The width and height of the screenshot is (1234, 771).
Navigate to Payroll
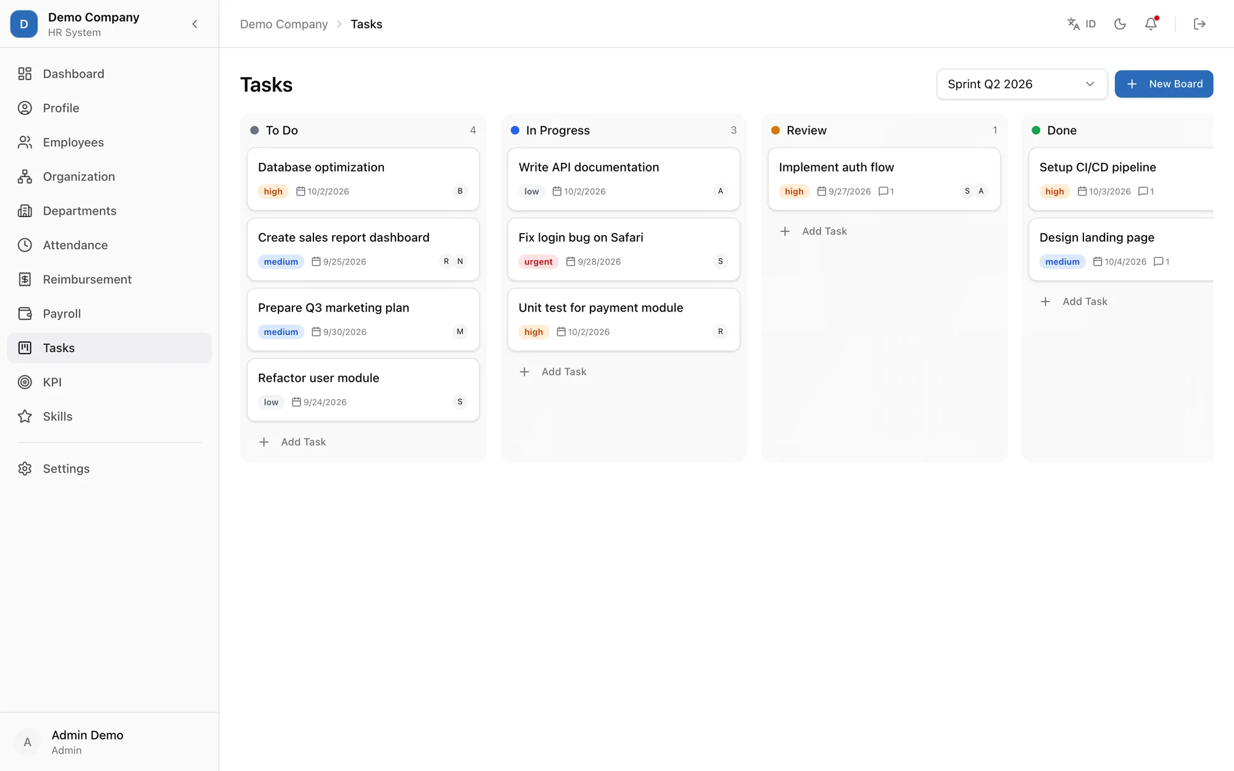pyautogui.click(x=109, y=313)
